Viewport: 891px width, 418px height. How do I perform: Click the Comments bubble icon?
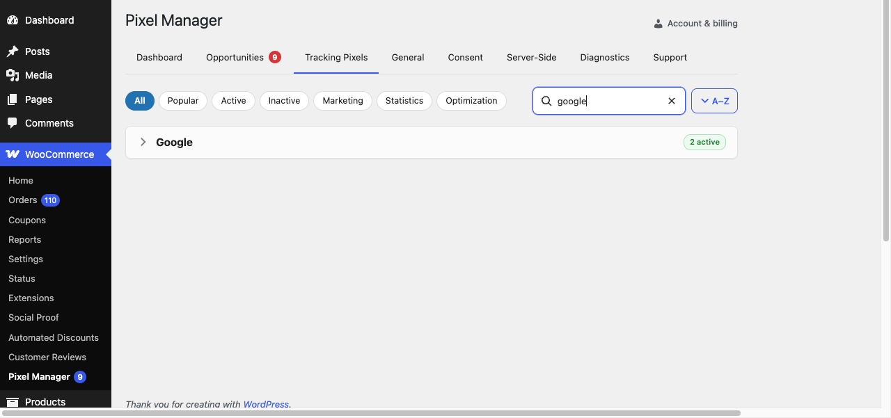tap(13, 123)
